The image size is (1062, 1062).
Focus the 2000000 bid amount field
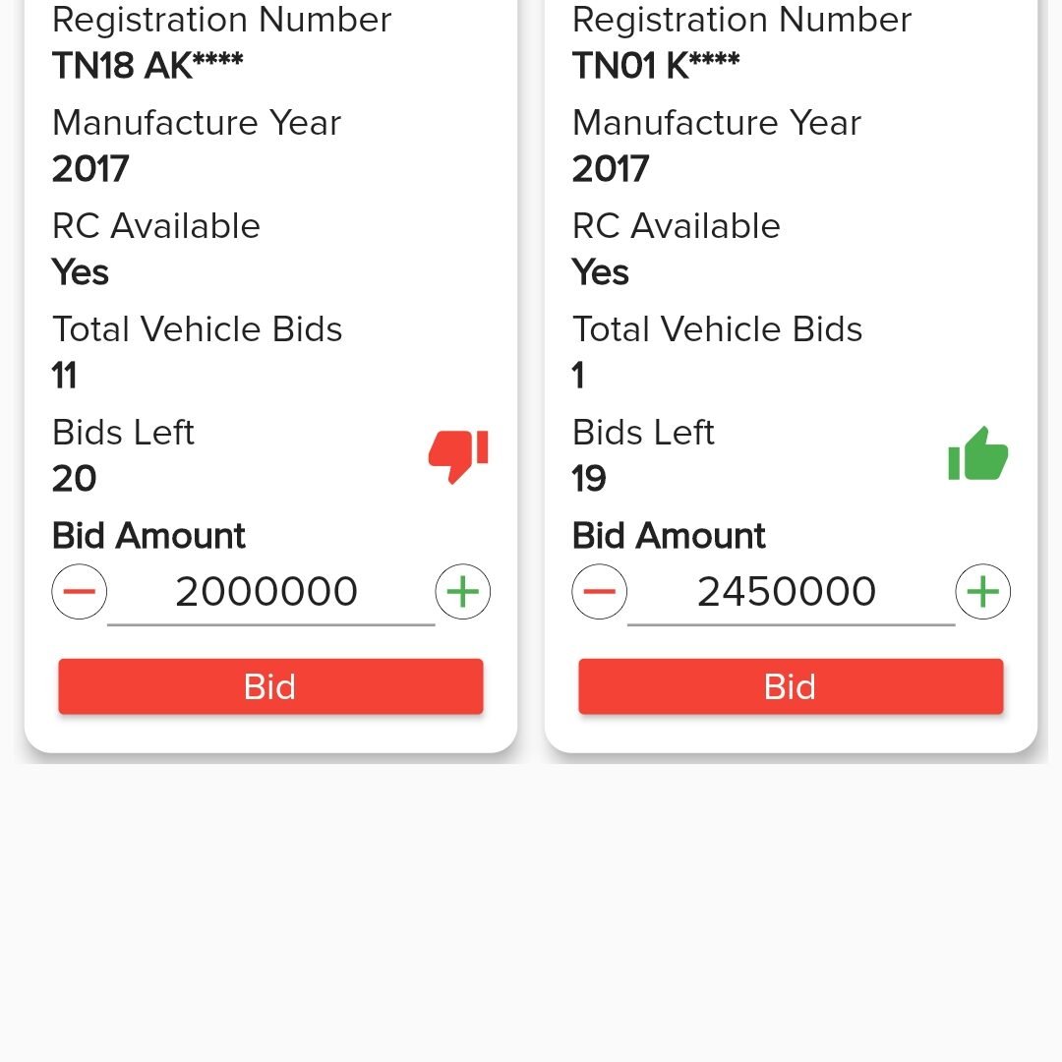pyautogui.click(x=267, y=592)
